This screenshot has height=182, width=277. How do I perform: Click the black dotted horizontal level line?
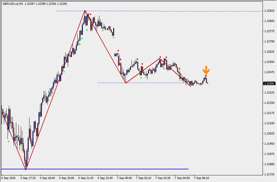(151, 83)
